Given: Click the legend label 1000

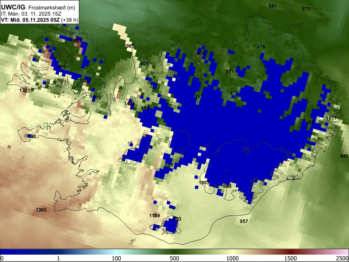Looking at the screenshot, I should pyautogui.click(x=232, y=258).
